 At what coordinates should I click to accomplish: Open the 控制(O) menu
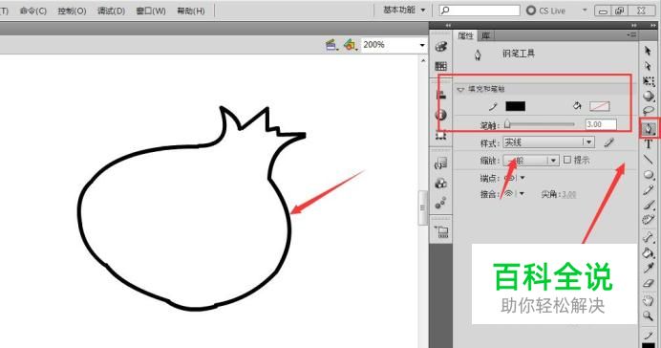click(72, 11)
